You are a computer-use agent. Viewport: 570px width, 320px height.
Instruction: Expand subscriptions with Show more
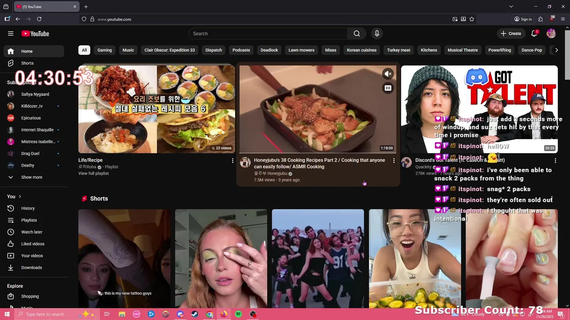(x=34, y=177)
